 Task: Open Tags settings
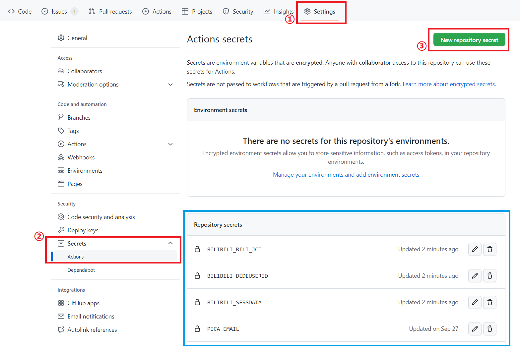pyautogui.click(x=115, y=131)
